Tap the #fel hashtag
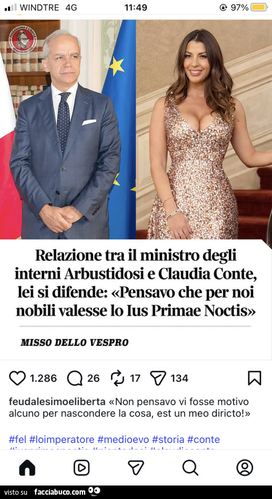272x499 pixels. pyautogui.click(x=17, y=440)
